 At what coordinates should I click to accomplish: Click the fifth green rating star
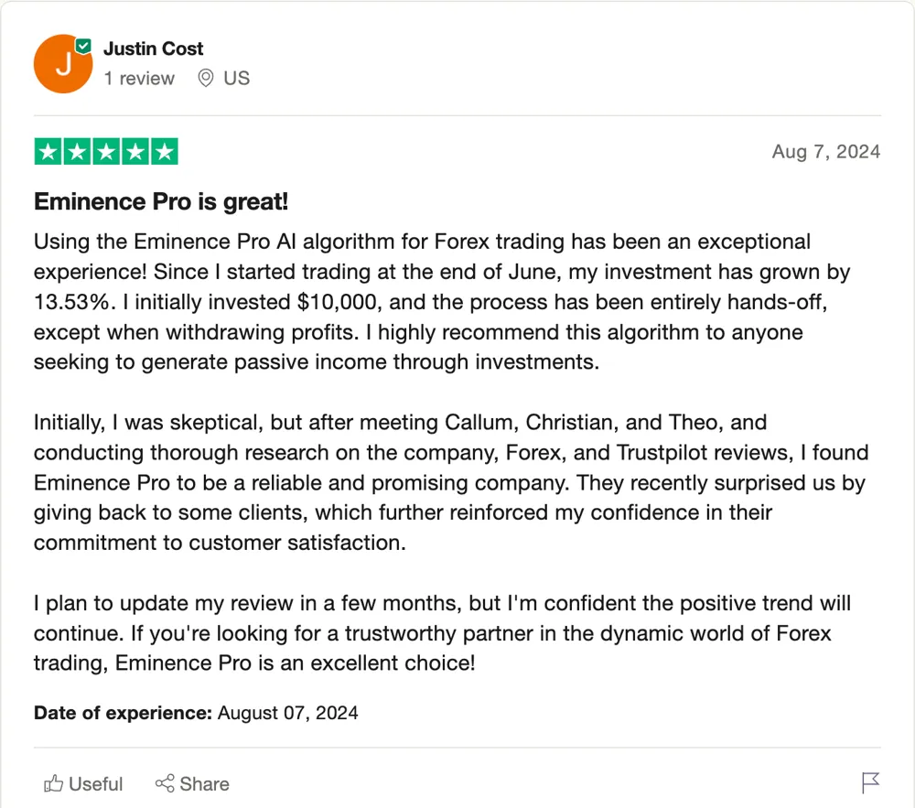(165, 152)
